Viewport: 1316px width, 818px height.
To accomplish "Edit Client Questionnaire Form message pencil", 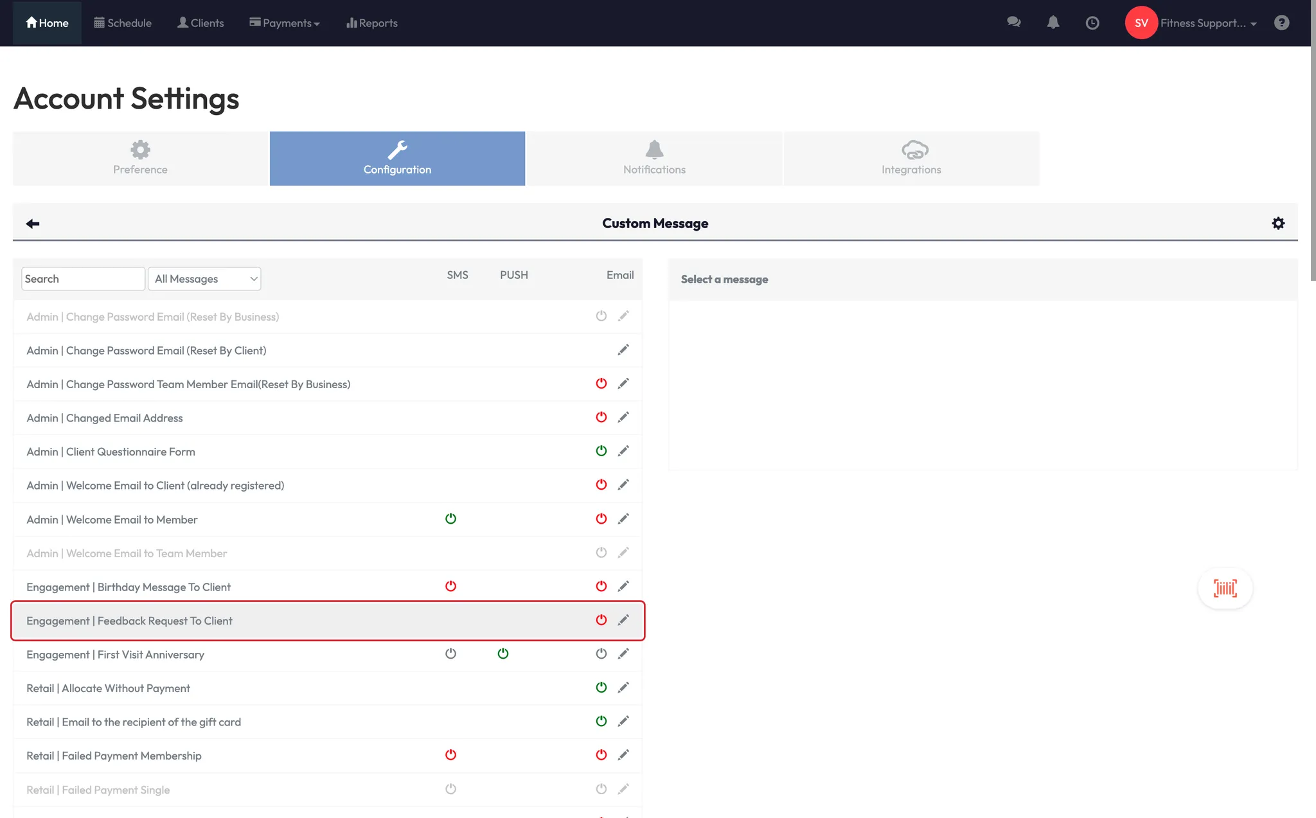I will [x=623, y=451].
